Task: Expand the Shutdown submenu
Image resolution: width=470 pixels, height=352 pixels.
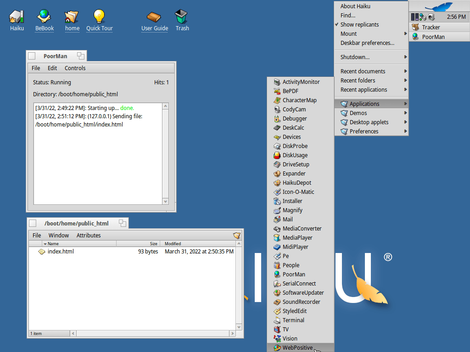Action: point(371,57)
